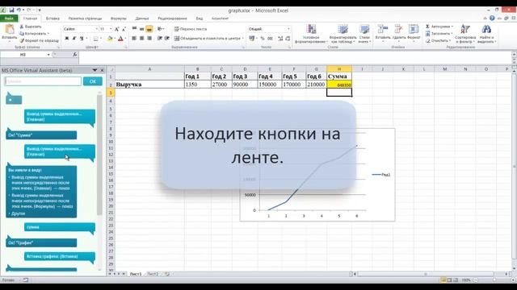This screenshot has width=517, height=290.
Task: Click the "Вставка графика. (Вставка)" bubble
Action: click(60, 256)
